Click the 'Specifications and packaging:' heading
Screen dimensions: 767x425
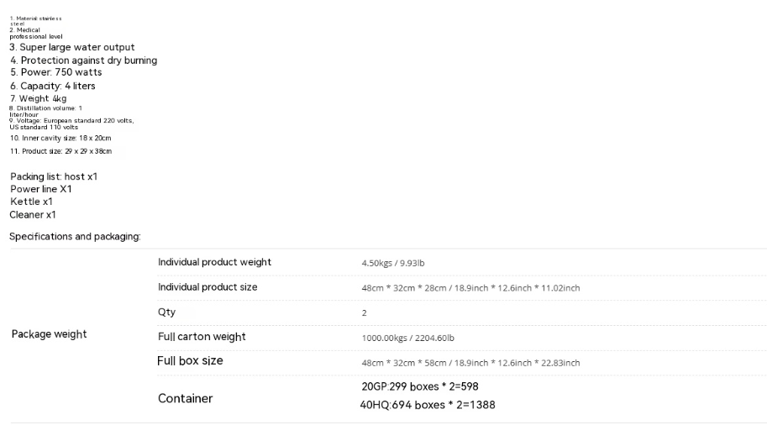click(75, 237)
